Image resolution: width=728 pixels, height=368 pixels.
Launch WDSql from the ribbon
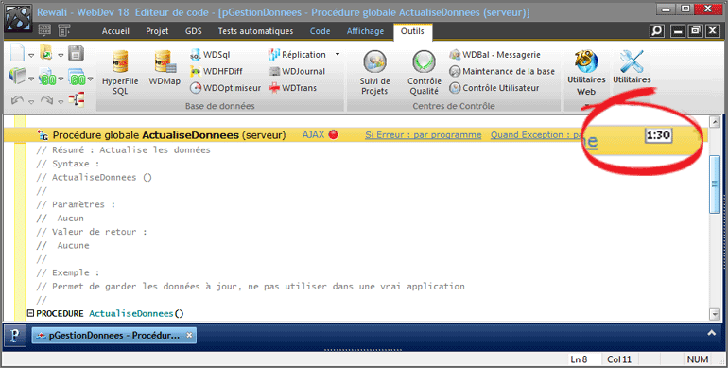pos(210,55)
